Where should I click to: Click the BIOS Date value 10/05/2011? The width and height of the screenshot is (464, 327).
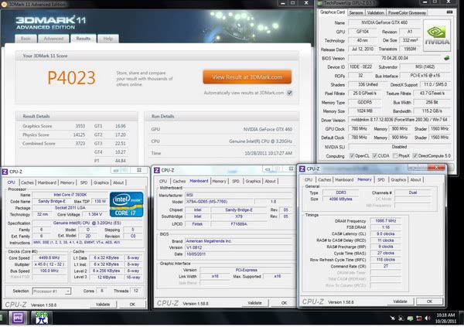point(238,254)
